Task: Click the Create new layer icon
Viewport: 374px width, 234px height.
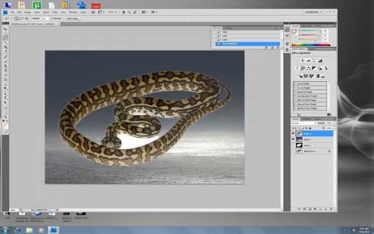Action: pyautogui.click(x=325, y=209)
